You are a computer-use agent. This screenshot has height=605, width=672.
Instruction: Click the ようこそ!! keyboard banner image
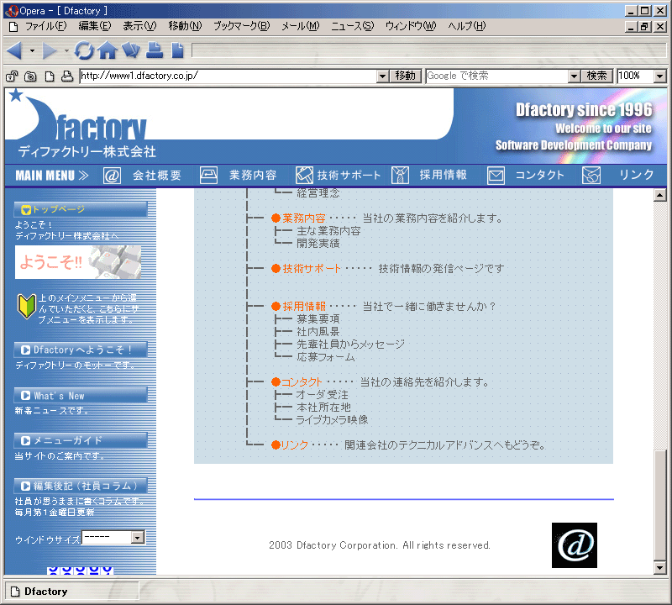[x=78, y=262]
